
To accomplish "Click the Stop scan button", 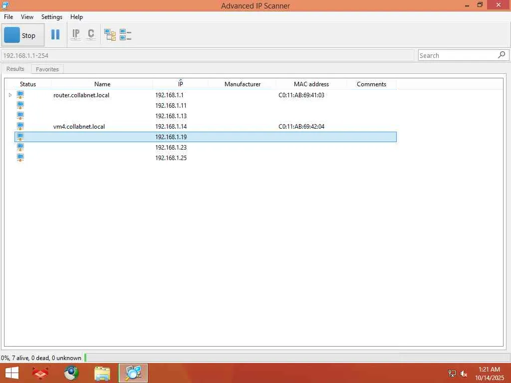I will pyautogui.click(x=23, y=35).
